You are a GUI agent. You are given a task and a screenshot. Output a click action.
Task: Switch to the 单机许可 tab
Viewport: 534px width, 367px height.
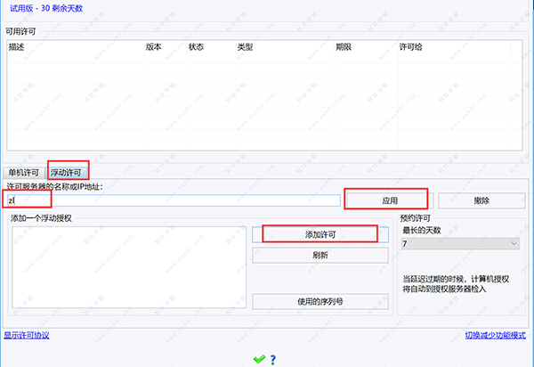tap(25, 172)
